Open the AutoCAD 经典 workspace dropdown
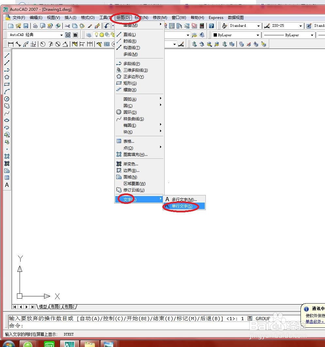The image size is (325, 347). click(x=61, y=35)
